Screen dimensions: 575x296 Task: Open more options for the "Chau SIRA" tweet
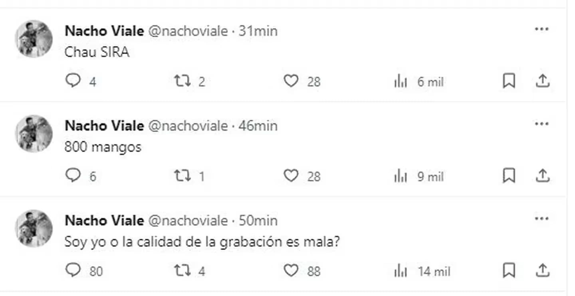pyautogui.click(x=541, y=28)
